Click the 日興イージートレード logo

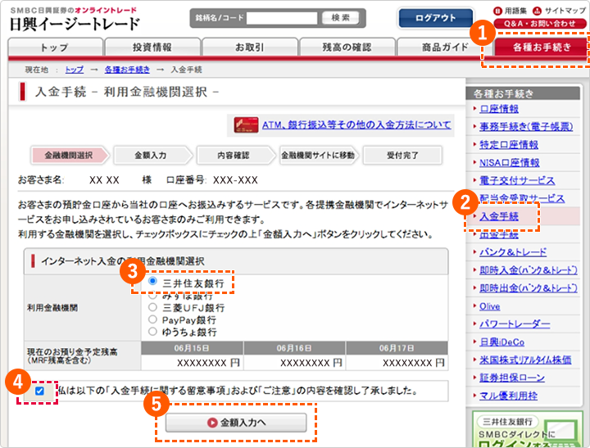(74, 20)
